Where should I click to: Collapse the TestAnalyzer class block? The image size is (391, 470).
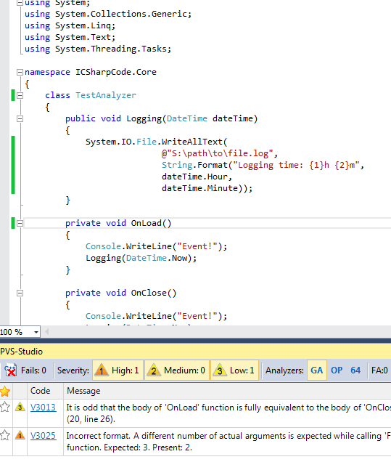(x=20, y=95)
